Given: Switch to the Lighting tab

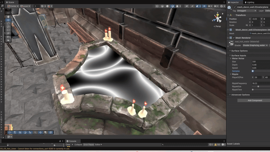Looking at the screenshot, I should 250,2.
